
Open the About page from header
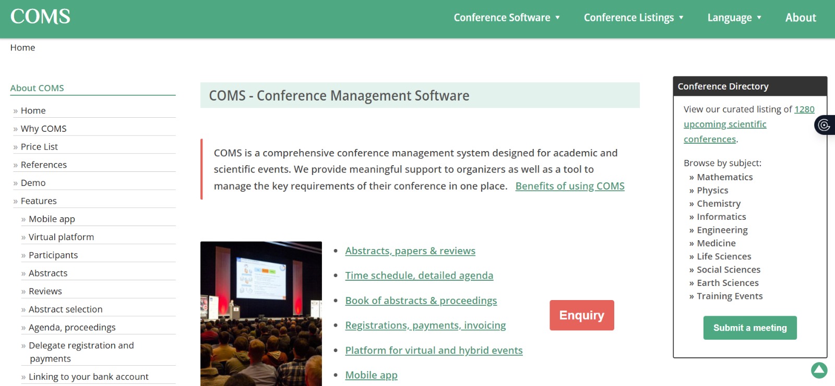click(x=801, y=18)
